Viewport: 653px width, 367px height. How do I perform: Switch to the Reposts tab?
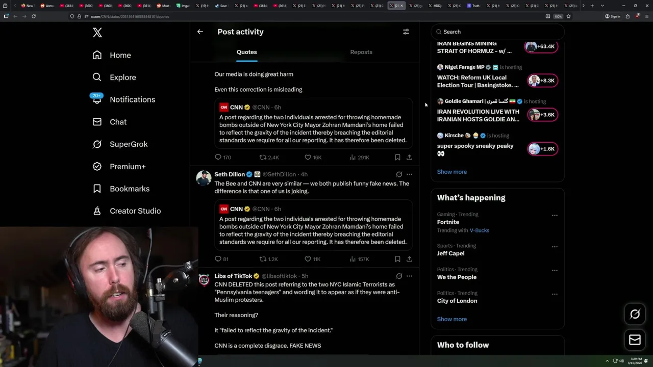click(x=361, y=52)
